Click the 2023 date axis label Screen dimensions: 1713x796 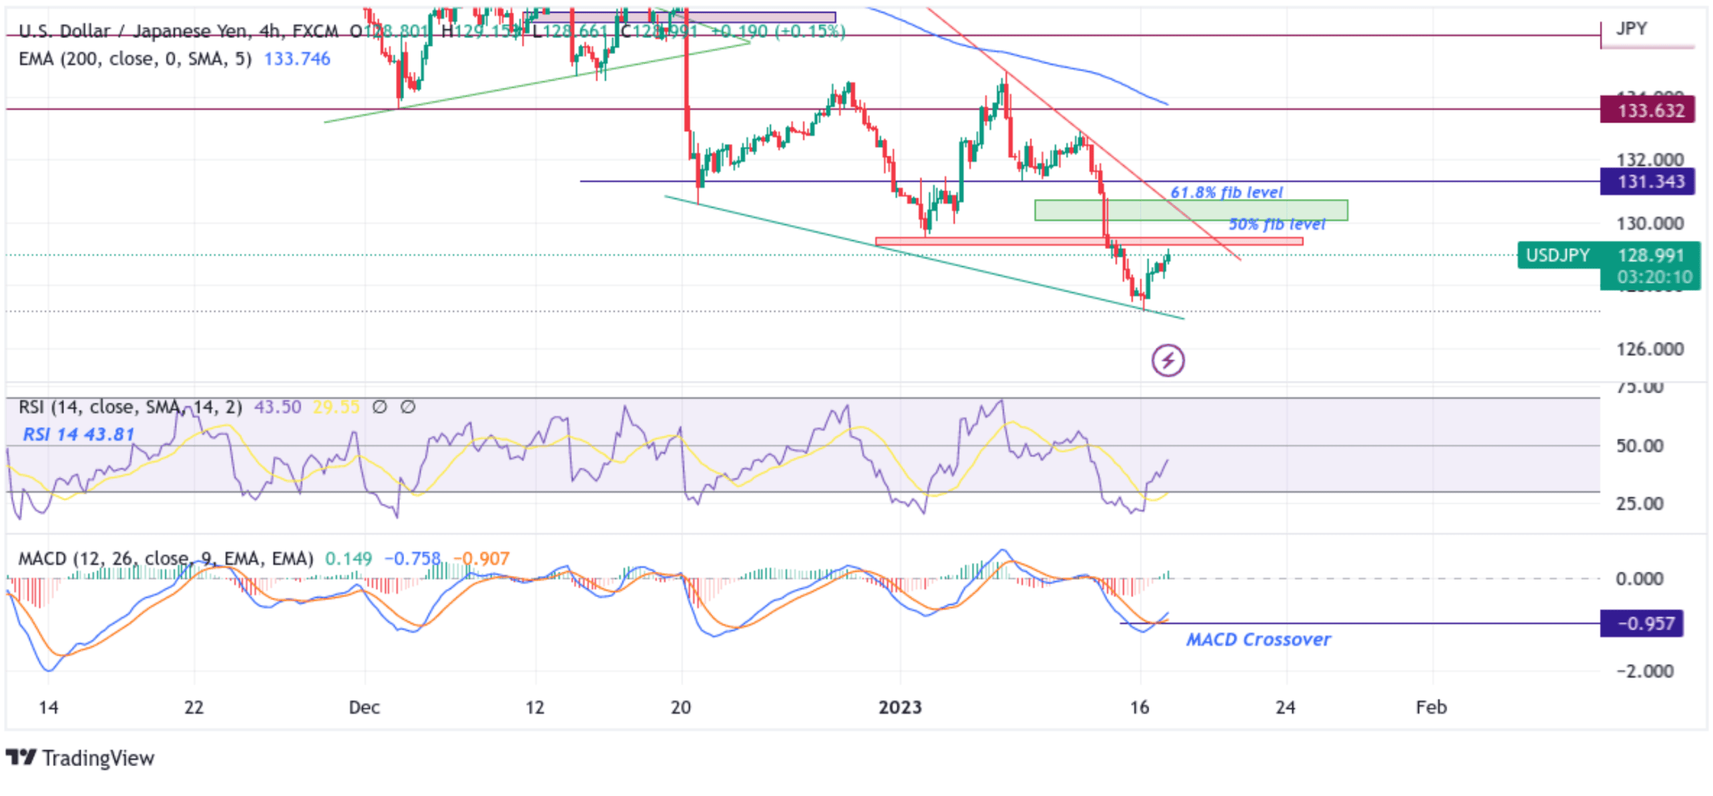tap(899, 706)
